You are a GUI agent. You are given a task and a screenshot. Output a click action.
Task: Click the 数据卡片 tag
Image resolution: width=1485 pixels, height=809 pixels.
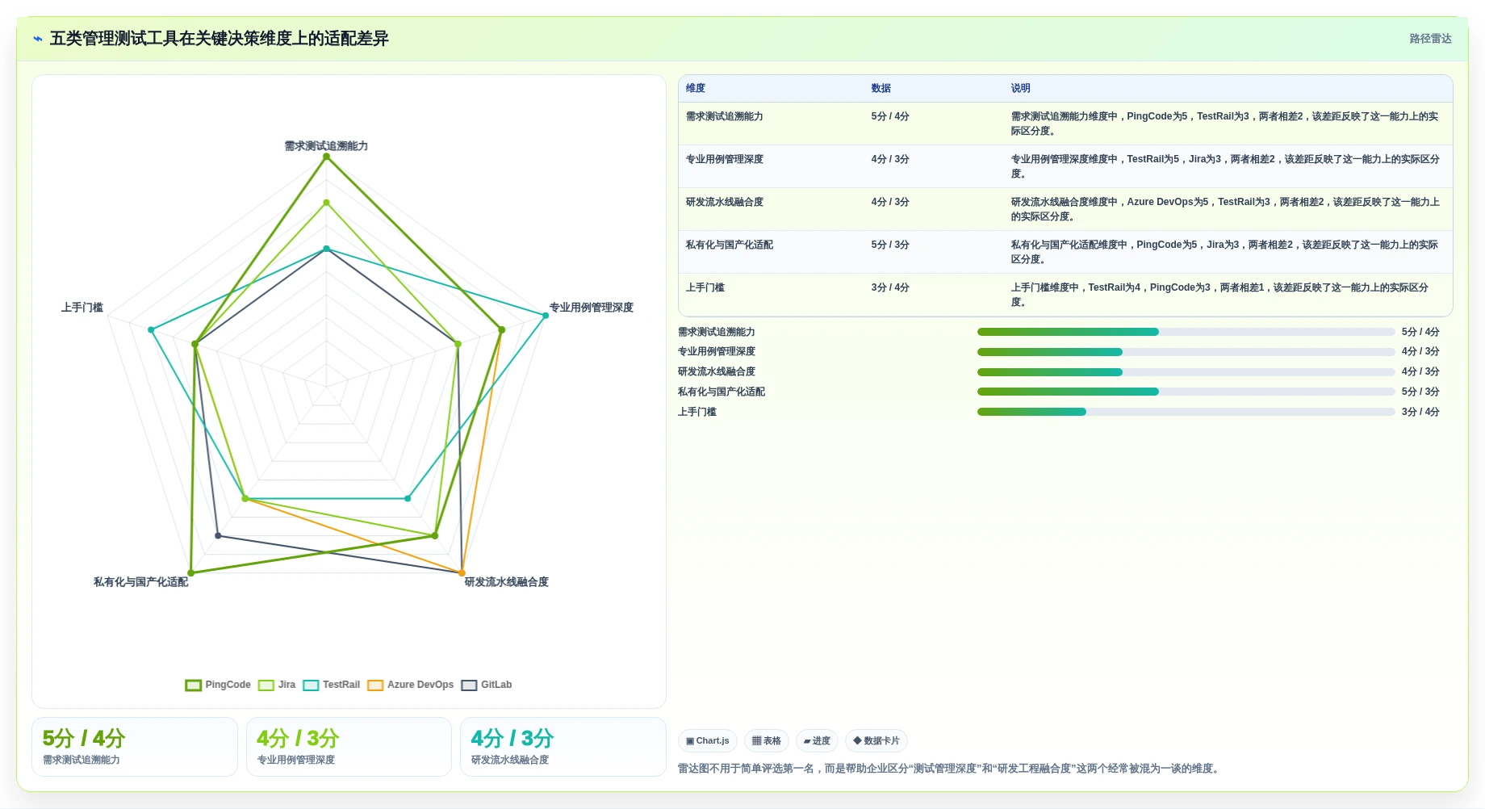pyautogui.click(x=876, y=741)
